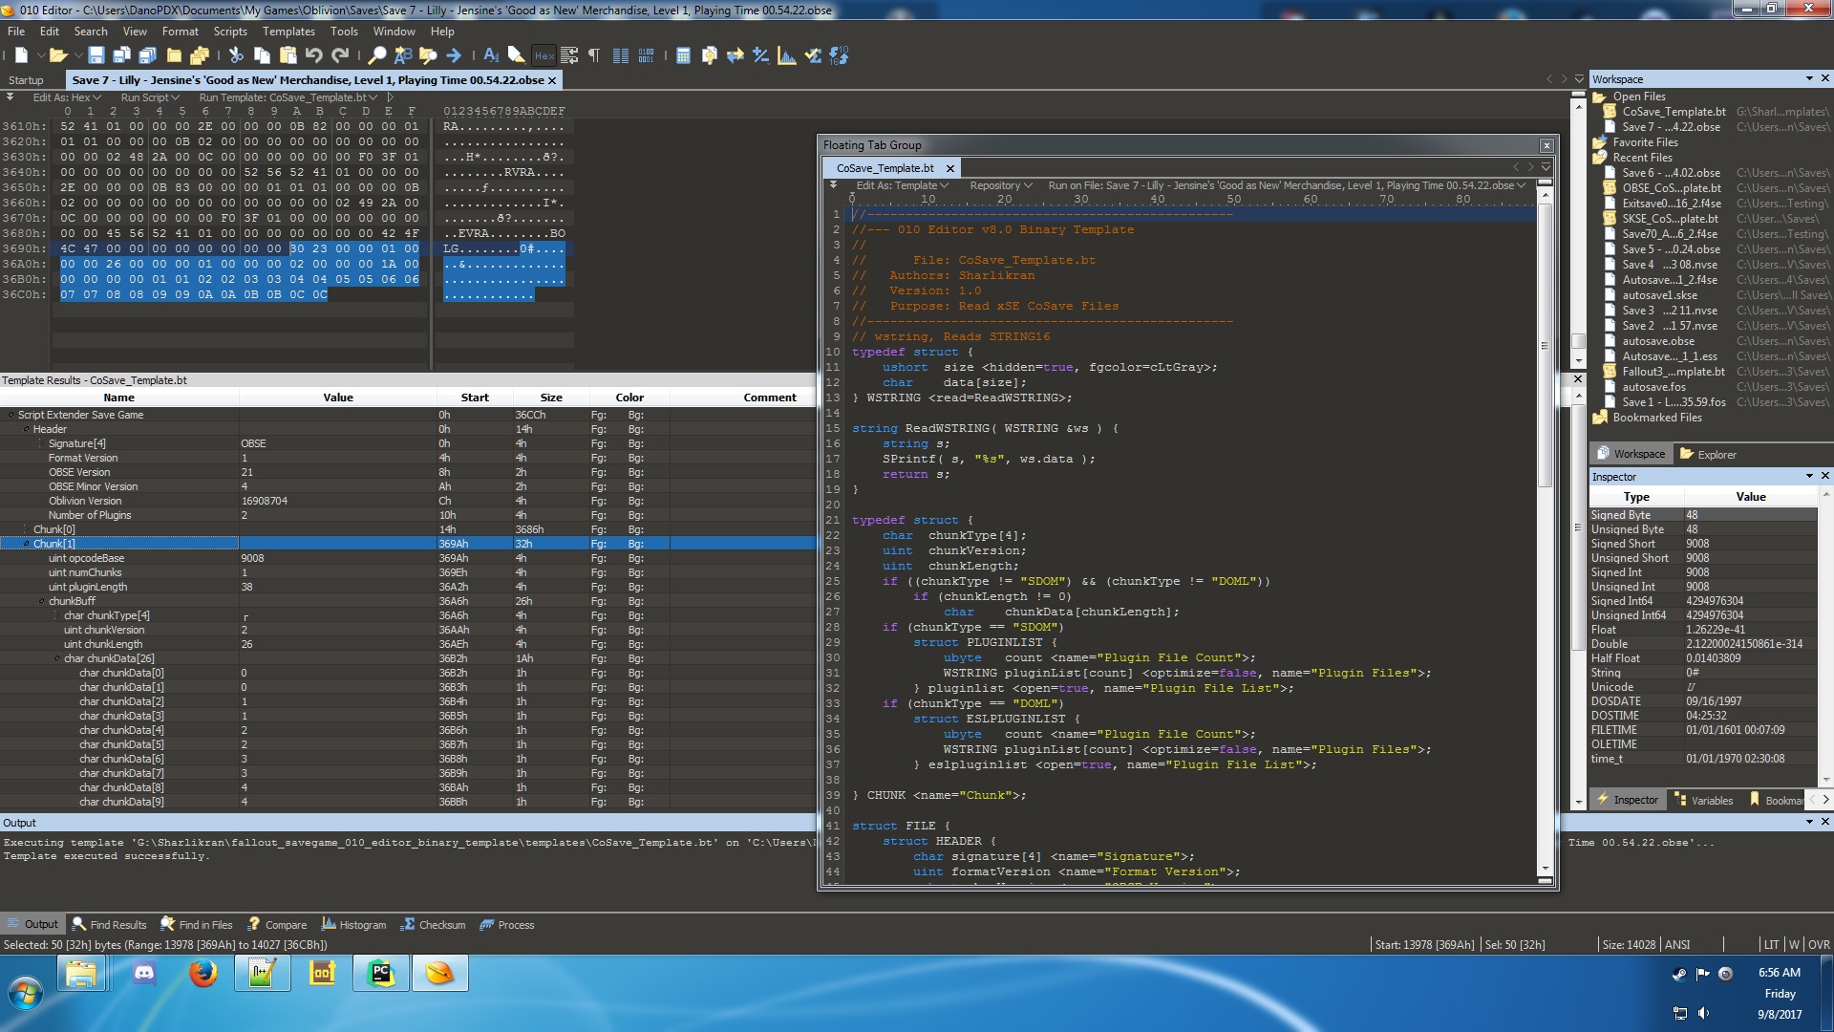
Task: Open the Repository dropdown in floating editor
Action: pyautogui.click(x=1001, y=185)
